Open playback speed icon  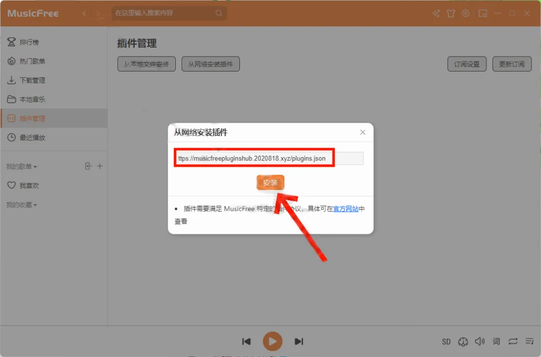(x=463, y=342)
